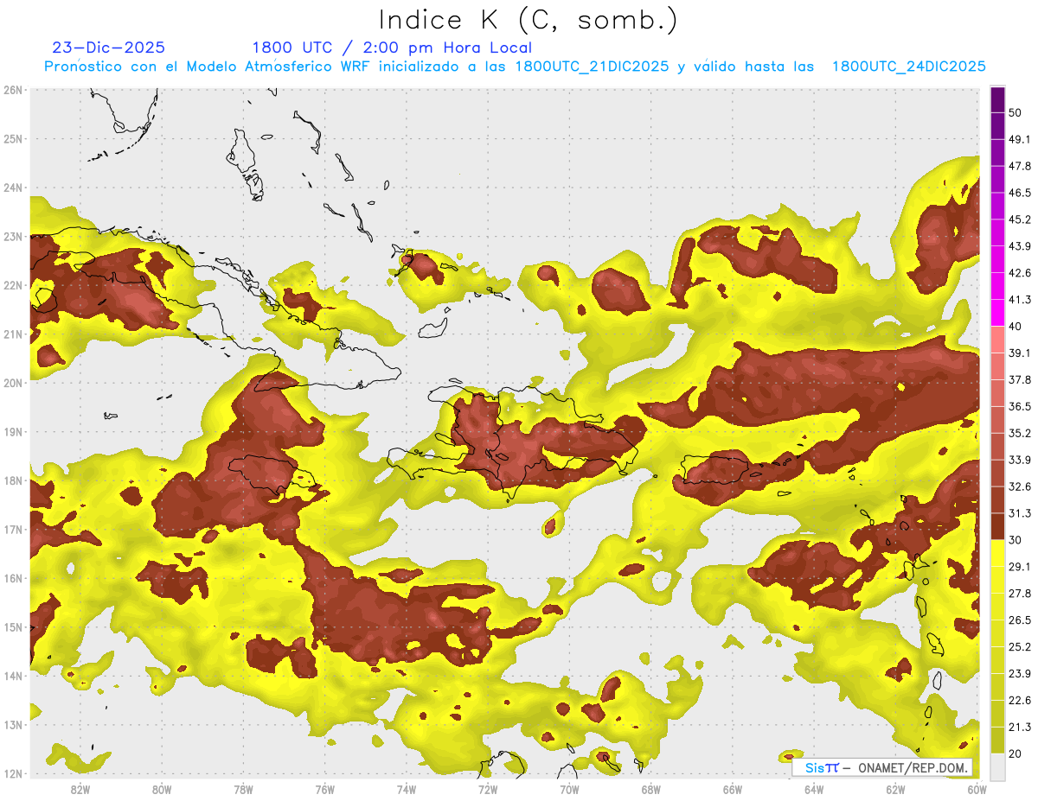This screenshot has height=801, width=1038.
Task: Click the '66W' longitude label
Action: pos(733,789)
